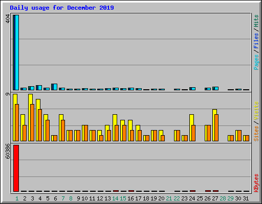Click the tall cyan day 1 bar
262x204 pixels.
click(x=17, y=53)
